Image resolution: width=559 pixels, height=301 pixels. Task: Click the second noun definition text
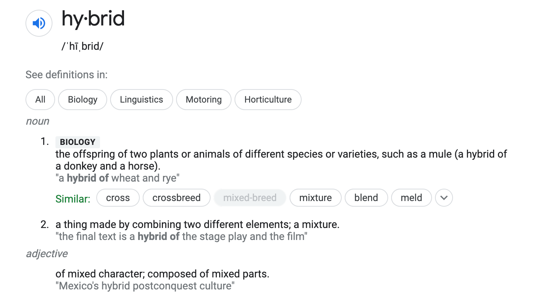tap(197, 225)
